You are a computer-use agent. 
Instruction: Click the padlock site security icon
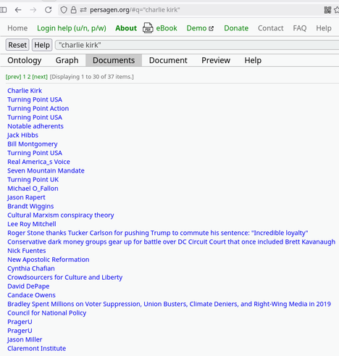[x=73, y=10]
